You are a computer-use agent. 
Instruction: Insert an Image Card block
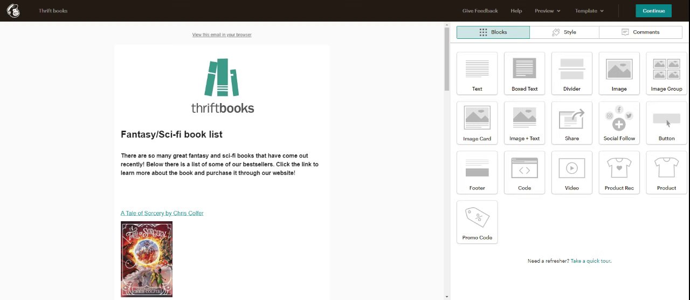[x=477, y=123]
